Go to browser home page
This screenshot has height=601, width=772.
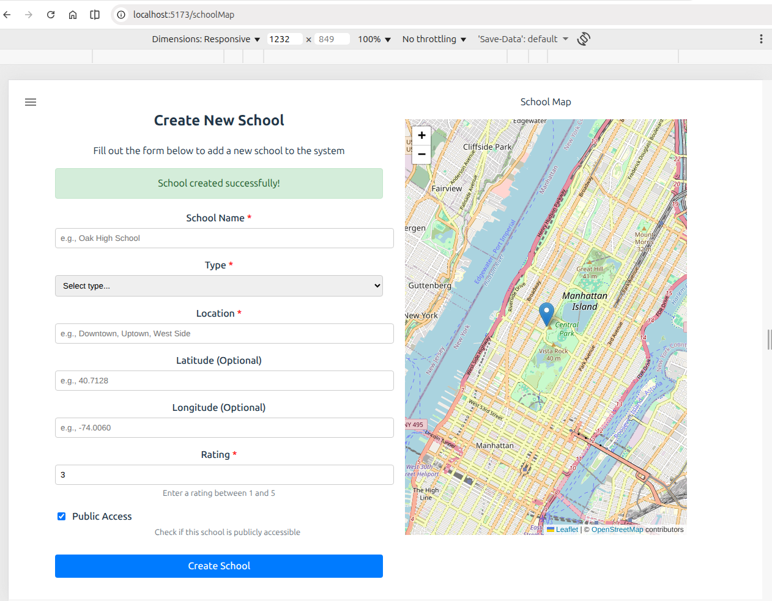point(73,15)
